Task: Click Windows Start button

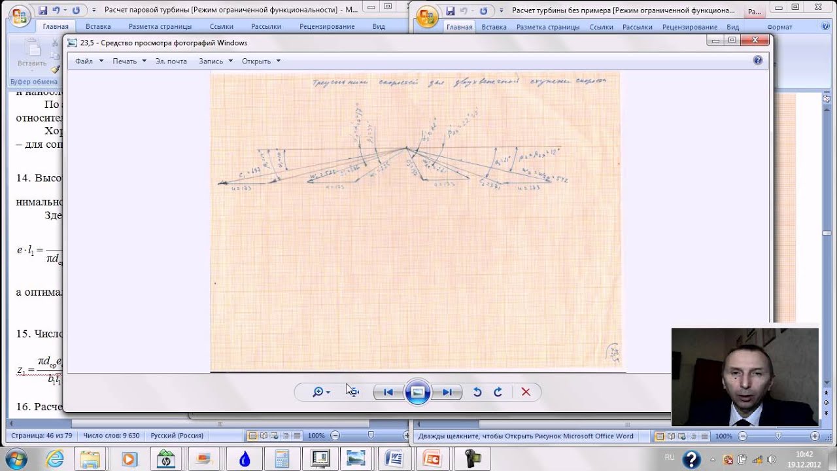Action: click(16, 458)
